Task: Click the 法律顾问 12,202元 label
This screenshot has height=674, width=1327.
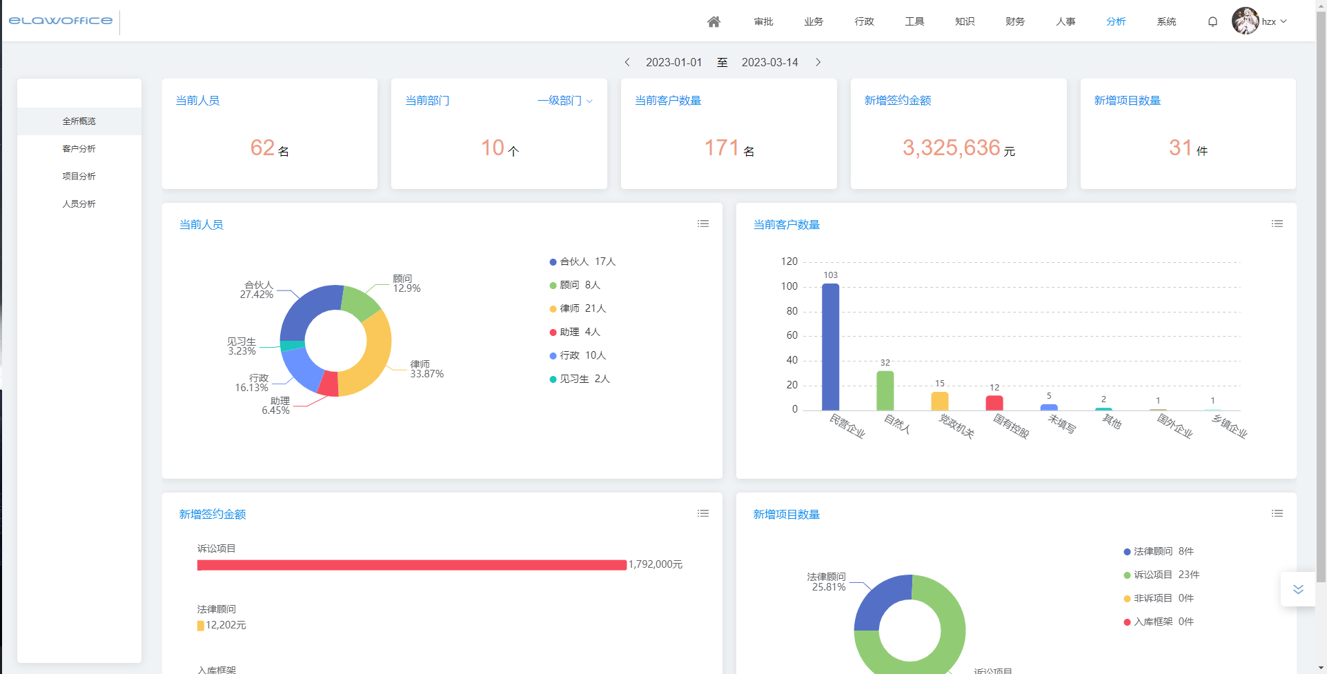Action: pos(226,625)
